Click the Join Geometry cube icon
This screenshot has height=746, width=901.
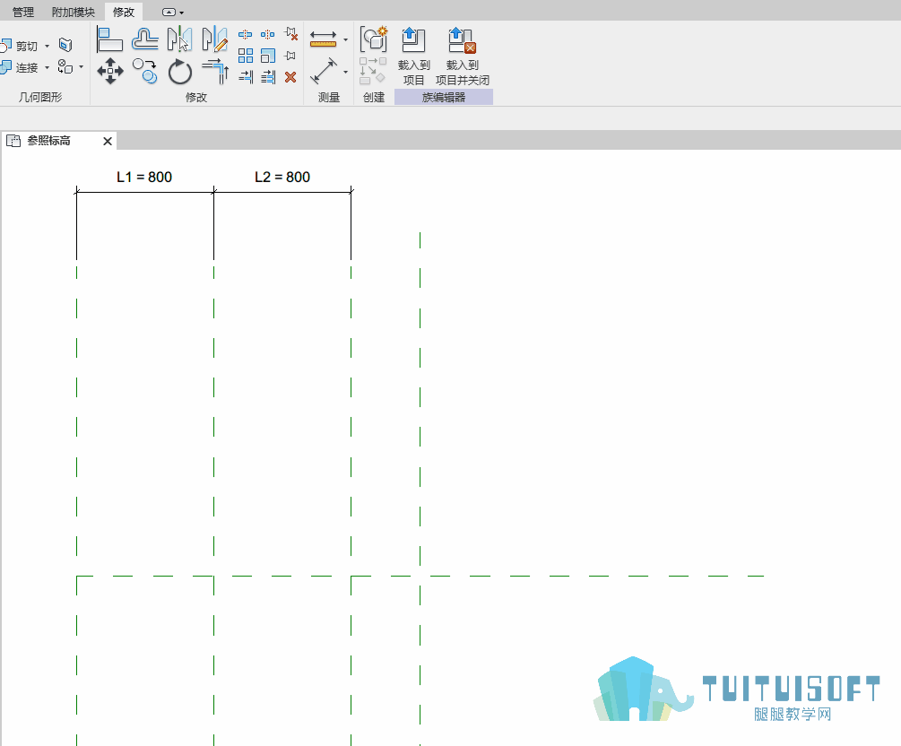point(65,45)
